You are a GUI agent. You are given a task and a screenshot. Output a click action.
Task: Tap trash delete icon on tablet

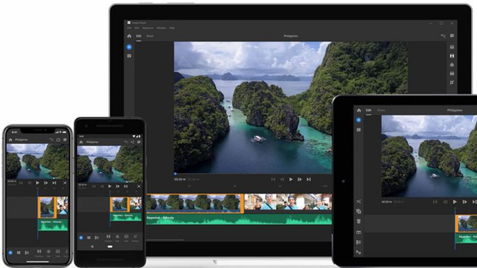[359, 221]
